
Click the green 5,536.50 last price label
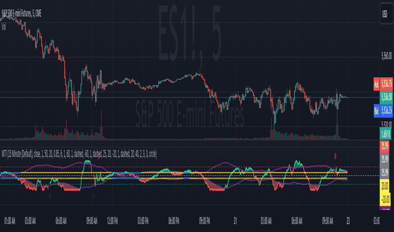point(386,97)
